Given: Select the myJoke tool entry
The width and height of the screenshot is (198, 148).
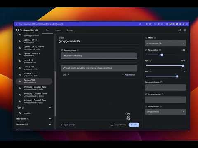Looking at the screenshot, I should [x=34, y=113].
